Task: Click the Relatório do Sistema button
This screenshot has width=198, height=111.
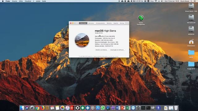Action: coord(101,50)
